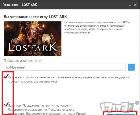
Task: Click the C:\MyGames\ install folder field
Action: tap(65, 67)
